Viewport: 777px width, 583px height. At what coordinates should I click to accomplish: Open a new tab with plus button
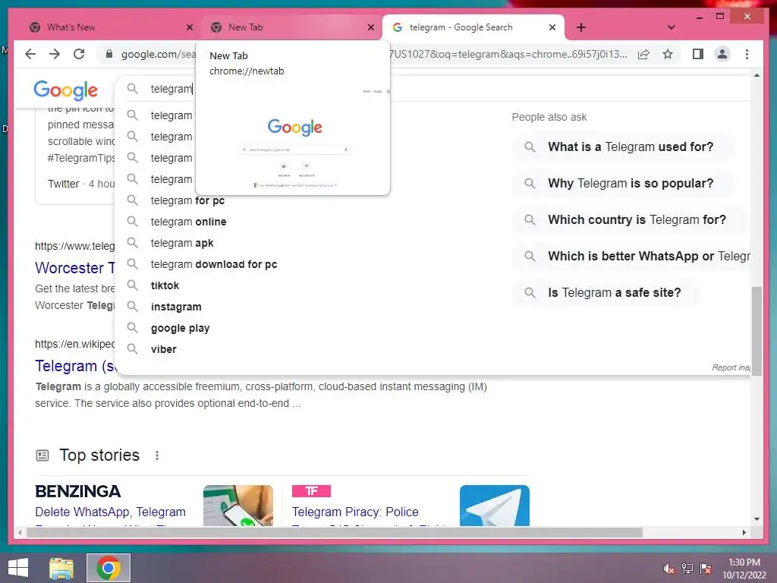click(581, 27)
